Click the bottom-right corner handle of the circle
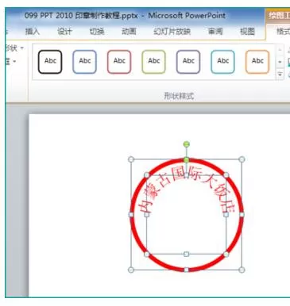290x306 pixels. (x=242, y=270)
